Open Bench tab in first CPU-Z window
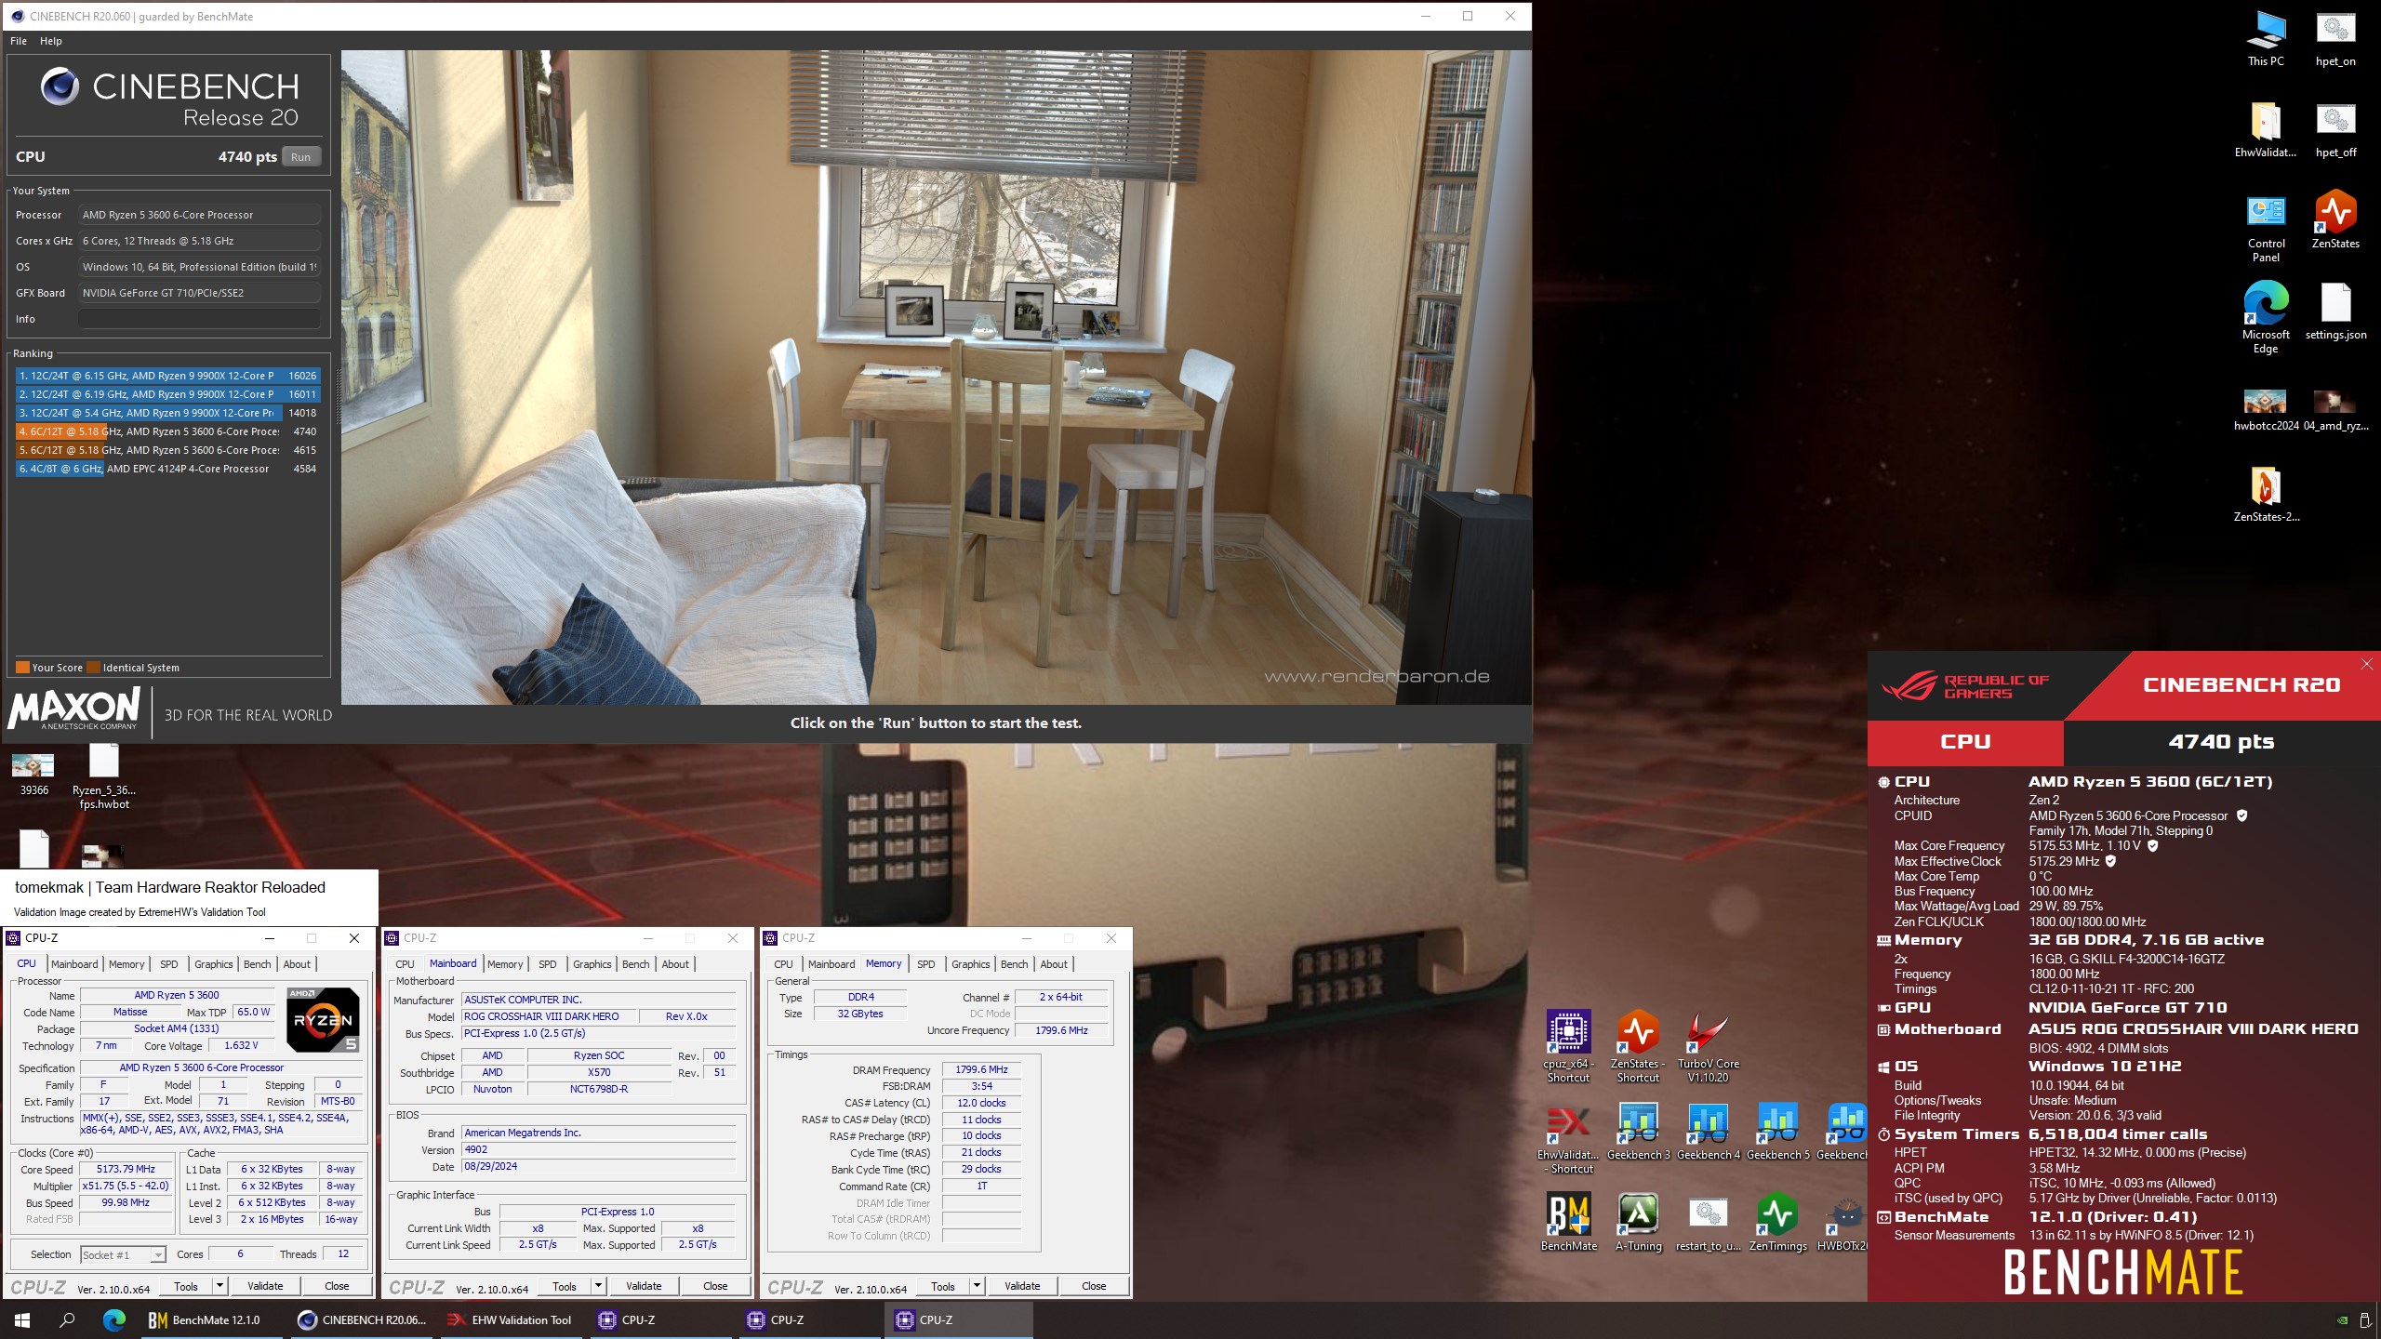The height and width of the screenshot is (1339, 2381). (258, 964)
